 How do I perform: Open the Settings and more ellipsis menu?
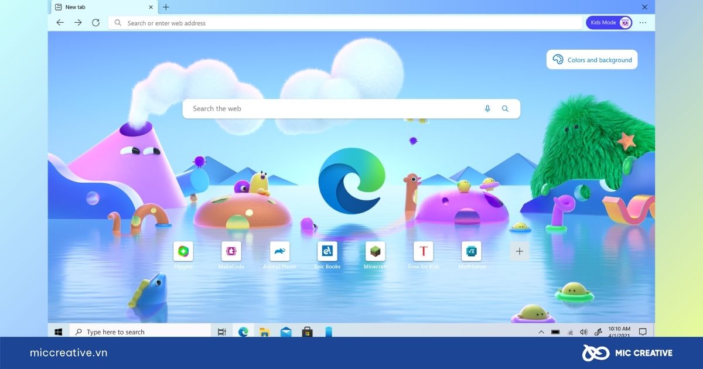(x=643, y=22)
